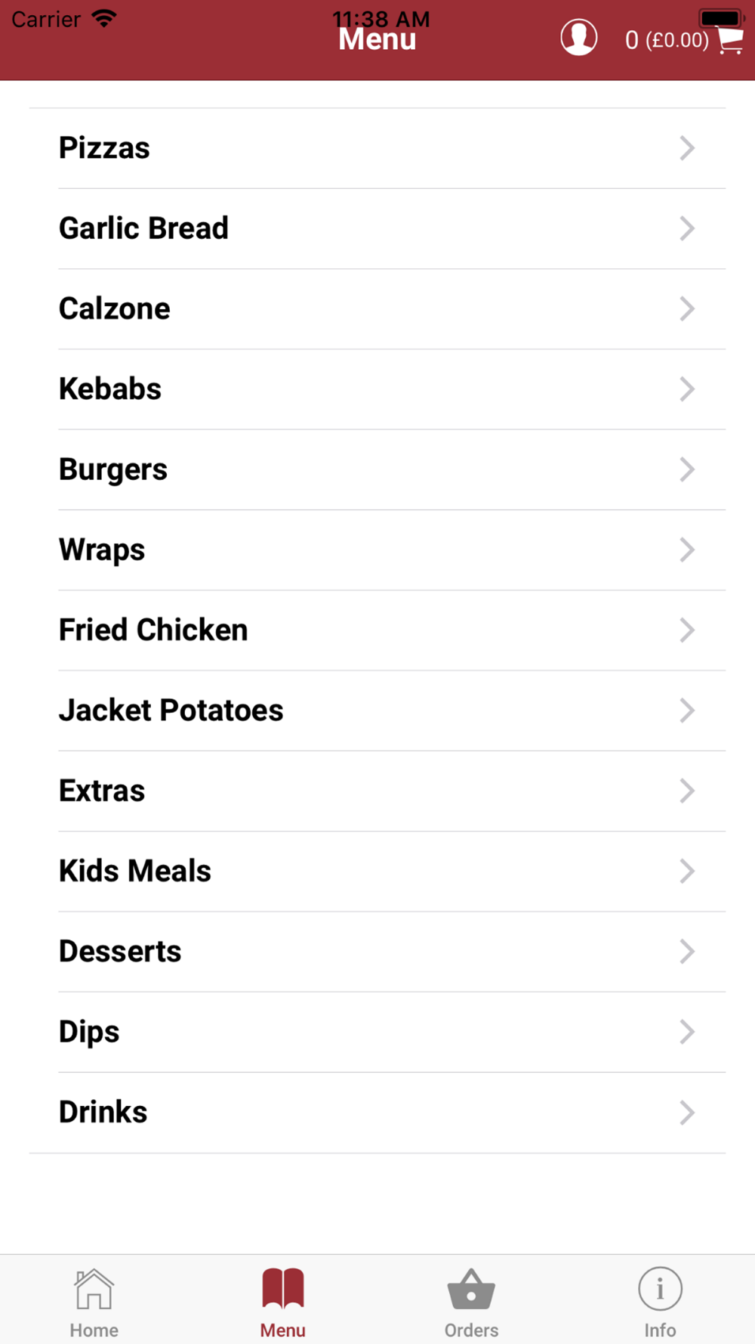Expand Pizzas using its chevron arrow
The image size is (755, 1344).
[686, 148]
